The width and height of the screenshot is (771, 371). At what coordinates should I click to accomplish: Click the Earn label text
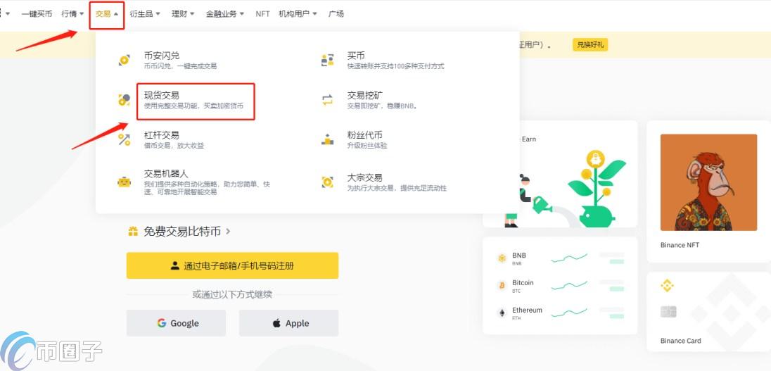pos(528,139)
